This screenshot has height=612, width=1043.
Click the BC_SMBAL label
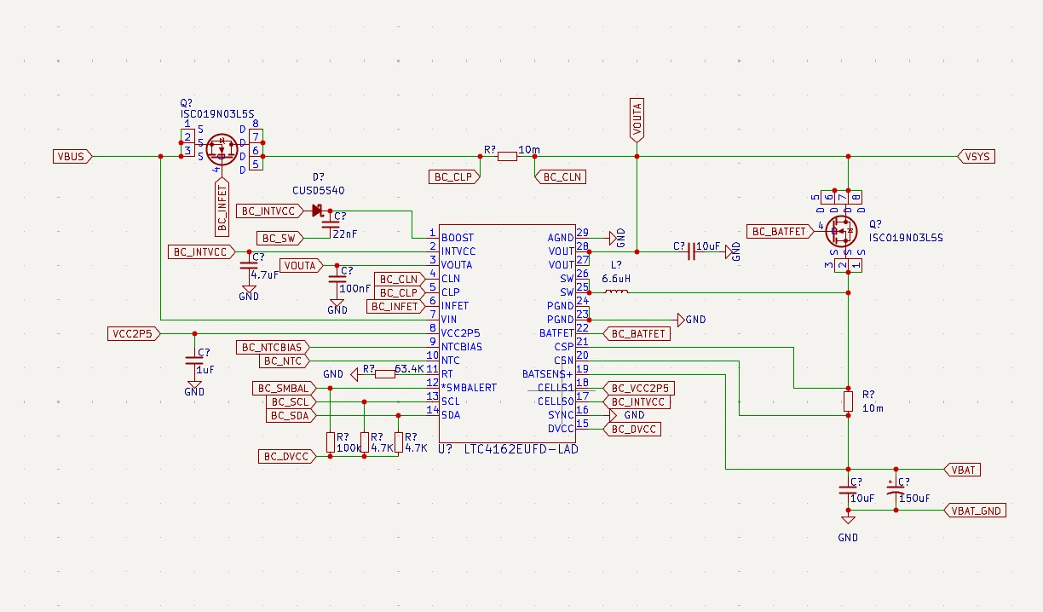[x=283, y=388]
